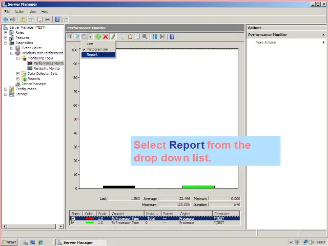Click the Show Desktop quick launch icon
The image size is (328, 246).
click(33, 242)
